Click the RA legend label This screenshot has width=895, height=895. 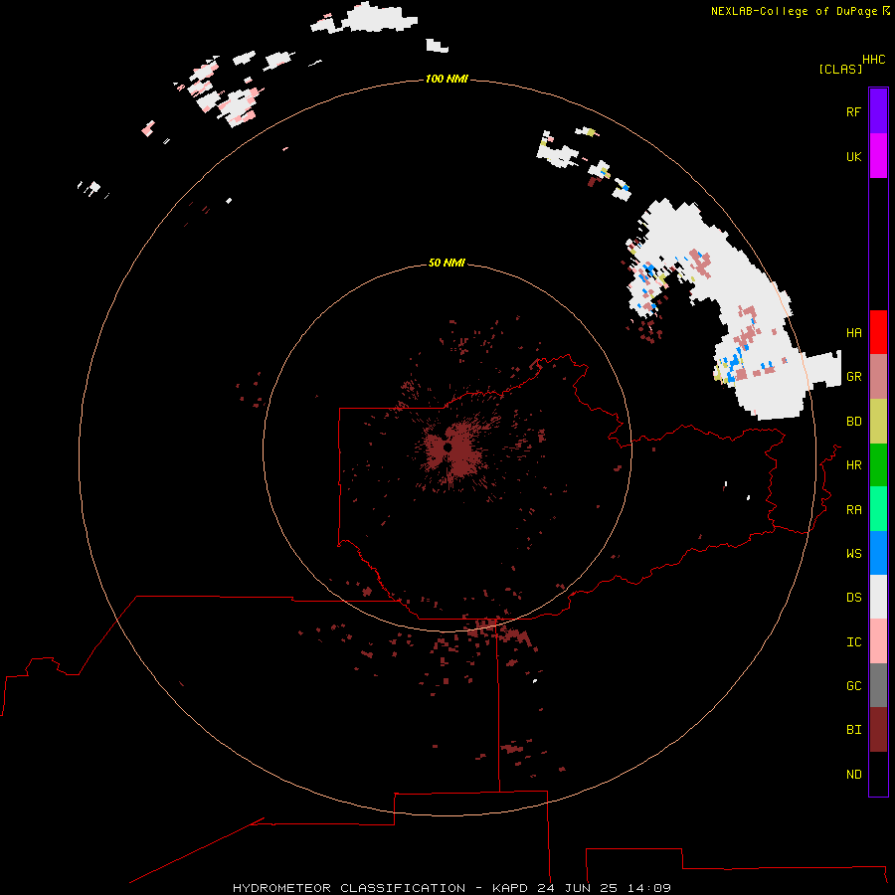[x=853, y=509]
